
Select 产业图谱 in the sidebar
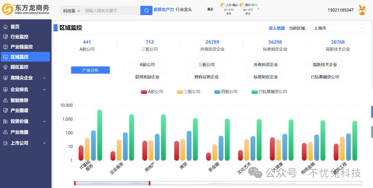point(19,110)
